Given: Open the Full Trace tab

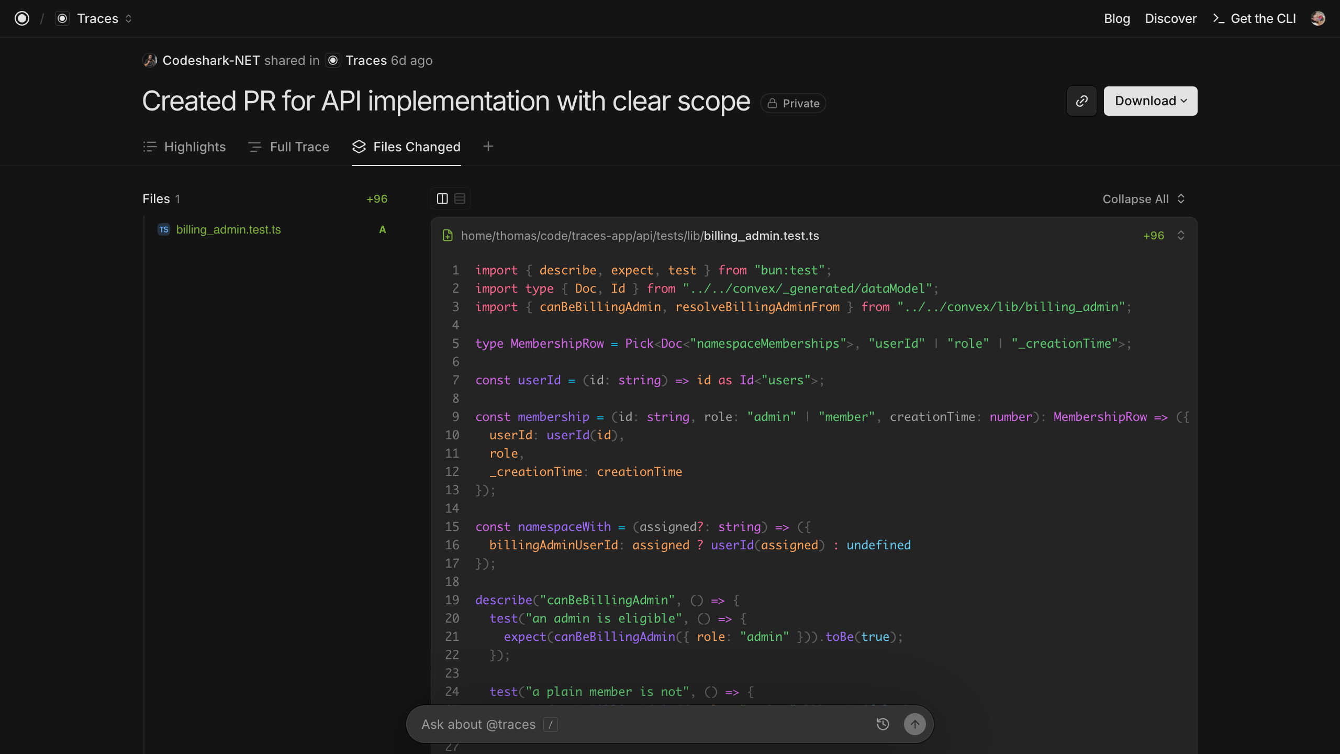Looking at the screenshot, I should click(x=289, y=147).
